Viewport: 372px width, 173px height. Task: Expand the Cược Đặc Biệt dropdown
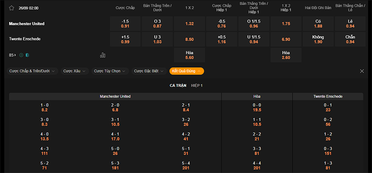pos(149,71)
